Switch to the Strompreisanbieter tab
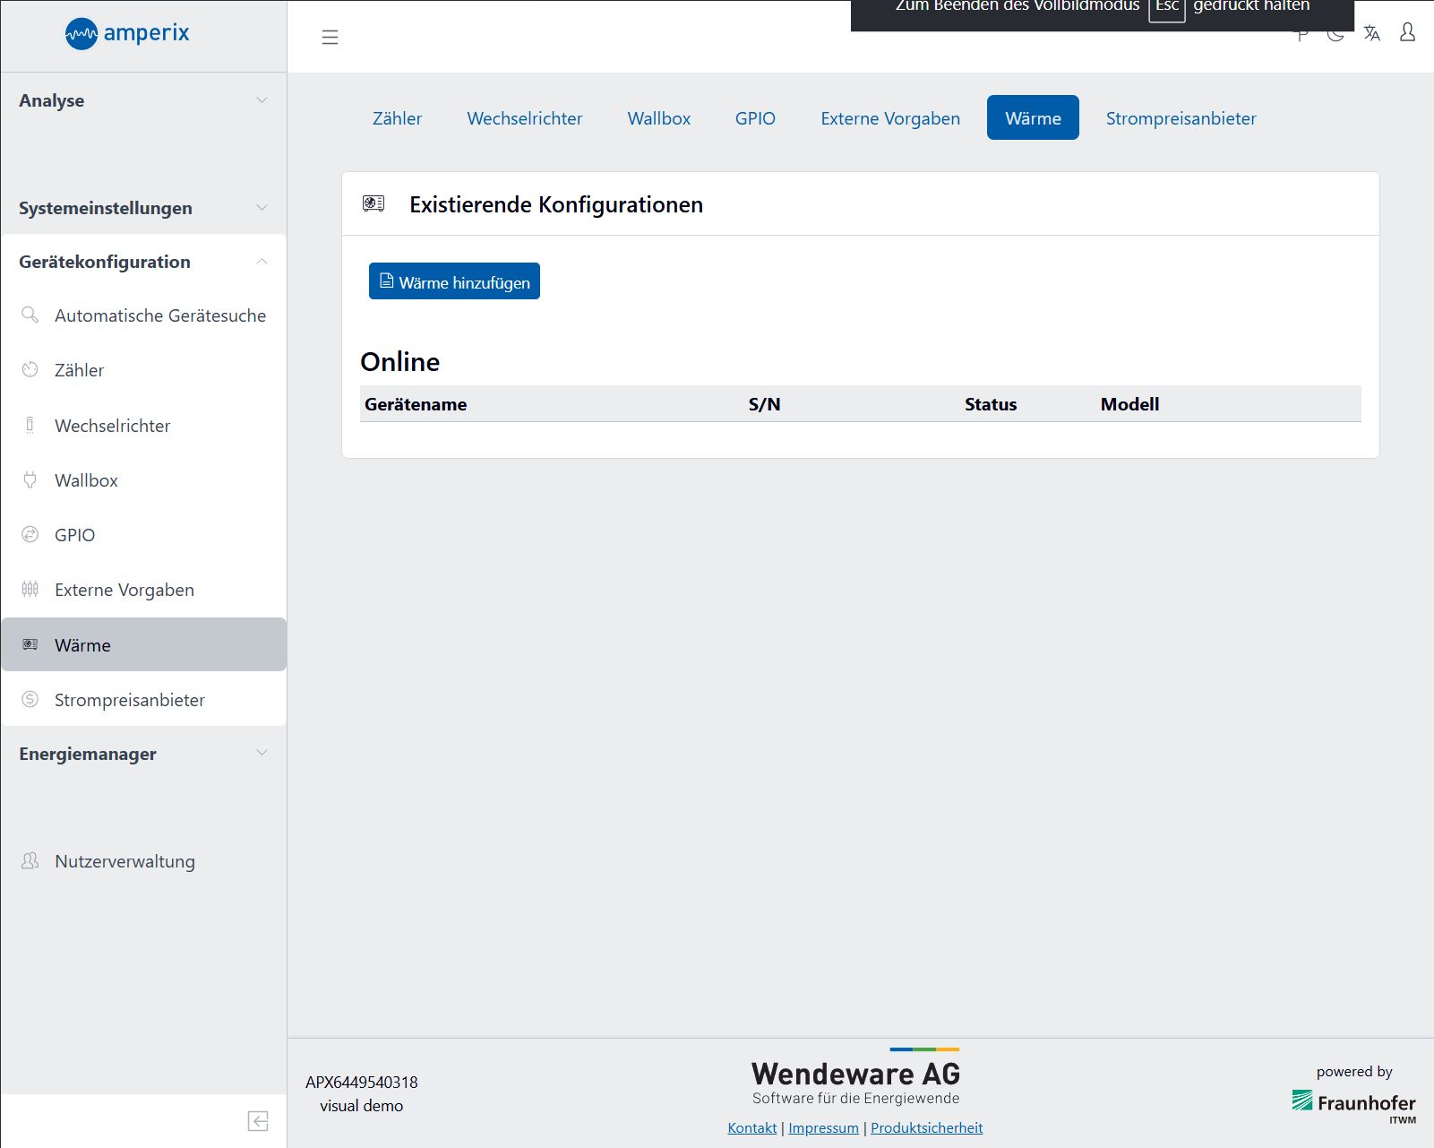The width and height of the screenshot is (1434, 1148). click(x=1181, y=118)
